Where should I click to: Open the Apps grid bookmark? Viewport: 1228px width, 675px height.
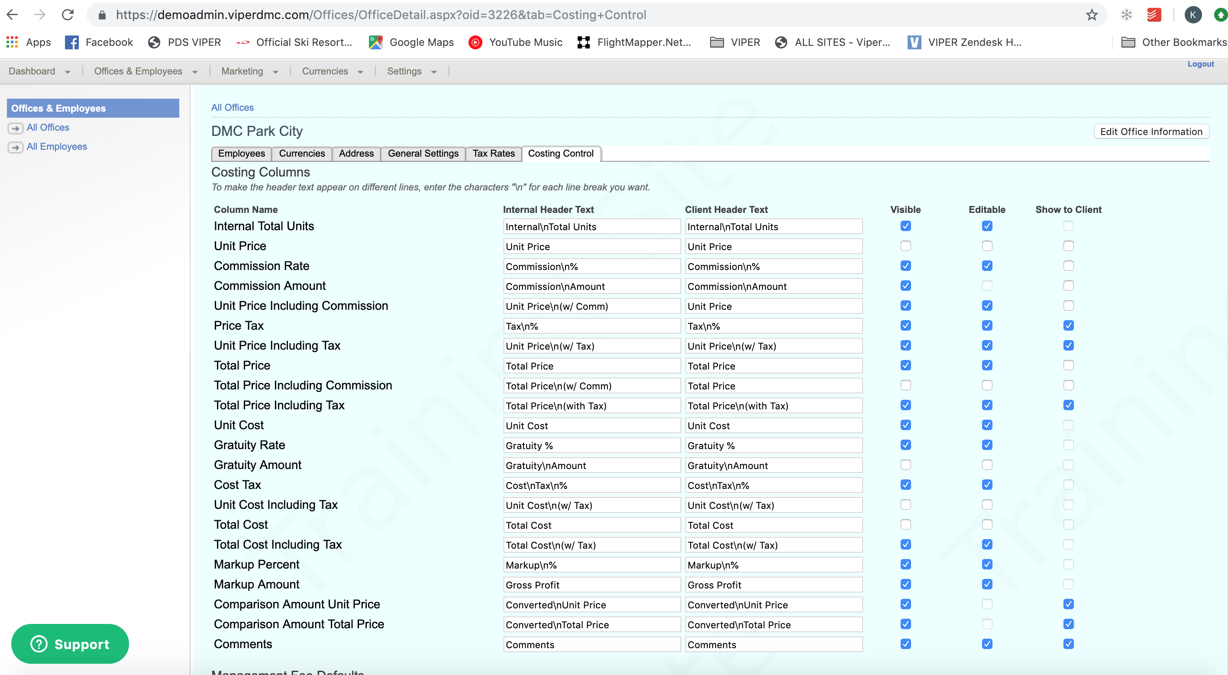(28, 42)
